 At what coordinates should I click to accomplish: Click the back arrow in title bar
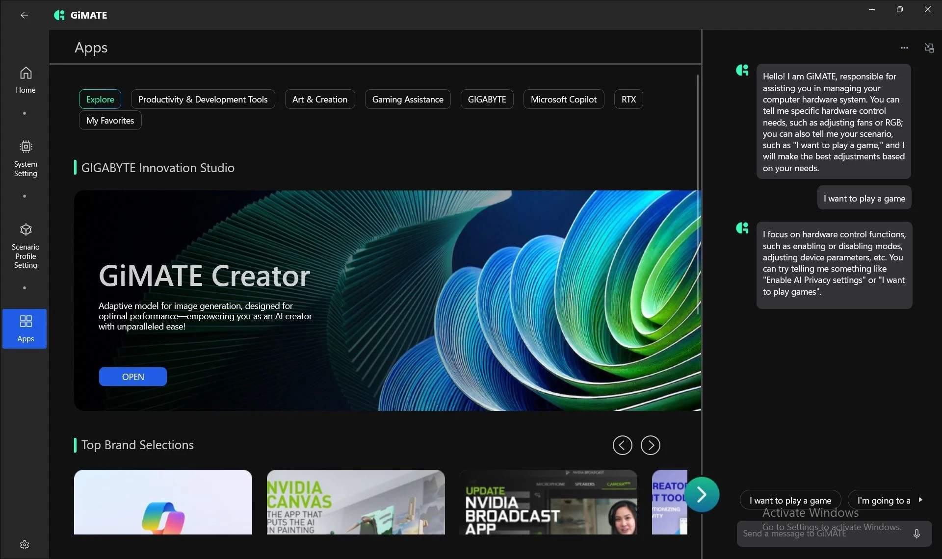(24, 15)
